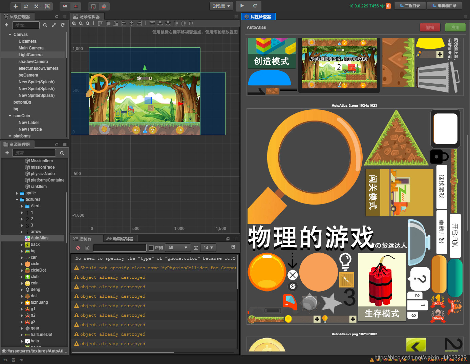Toggle the scene grid display icon
The image size is (470, 364).
pos(65,6)
